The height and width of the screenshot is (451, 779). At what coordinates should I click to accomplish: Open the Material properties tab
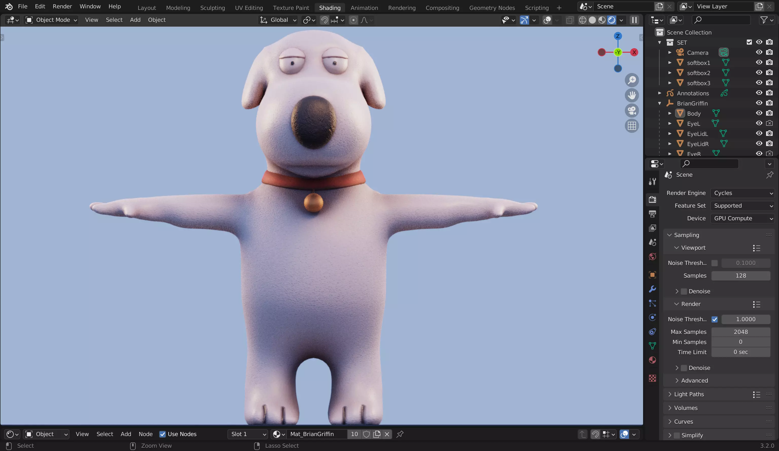[x=652, y=360]
